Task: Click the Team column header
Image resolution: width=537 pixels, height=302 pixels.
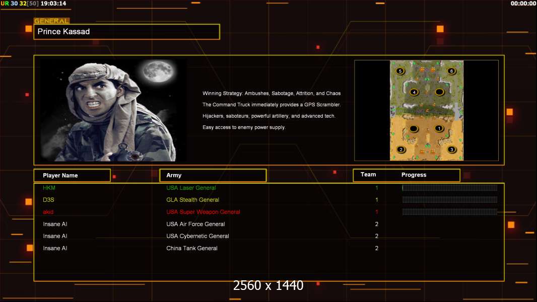Action: [368, 175]
